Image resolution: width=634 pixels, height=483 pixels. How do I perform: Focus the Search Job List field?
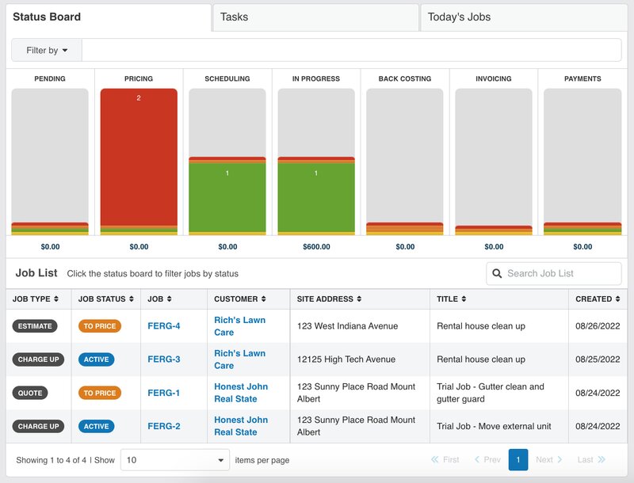click(x=554, y=273)
